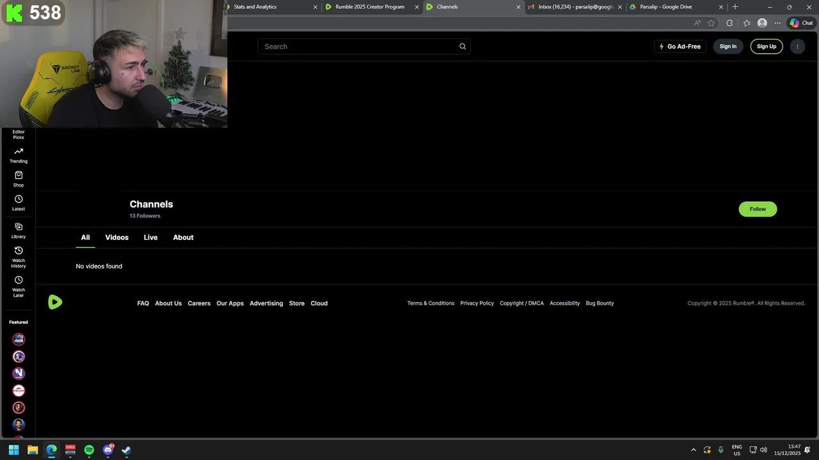This screenshot has width=819, height=460.
Task: Switch to the Live tab
Action: 150,237
